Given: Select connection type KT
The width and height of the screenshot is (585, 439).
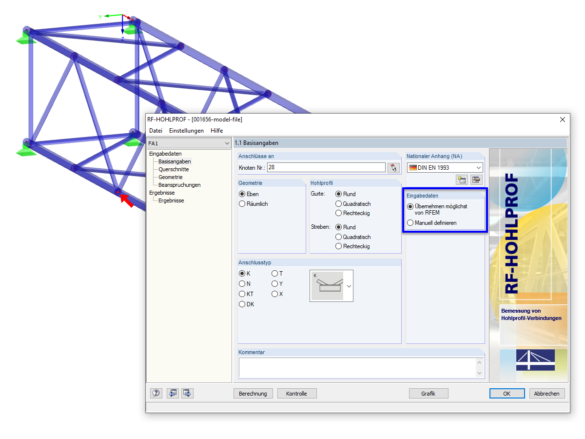Looking at the screenshot, I should click(x=242, y=294).
